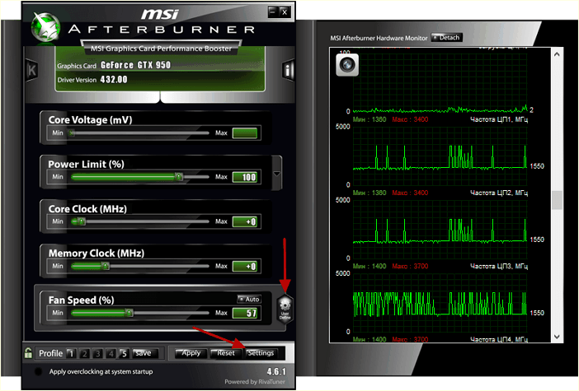
Task: Click the Powered by RivaTuner text
Action: [255, 382]
